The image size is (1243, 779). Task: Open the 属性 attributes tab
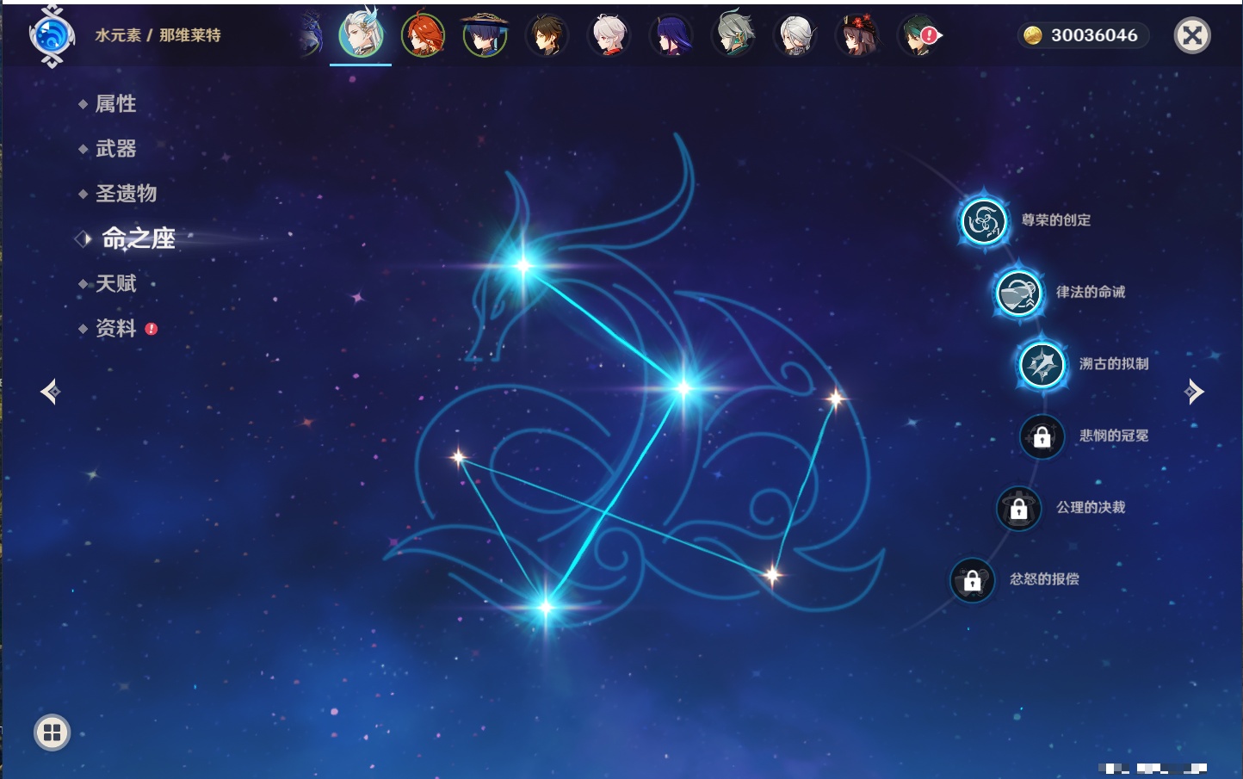[115, 104]
